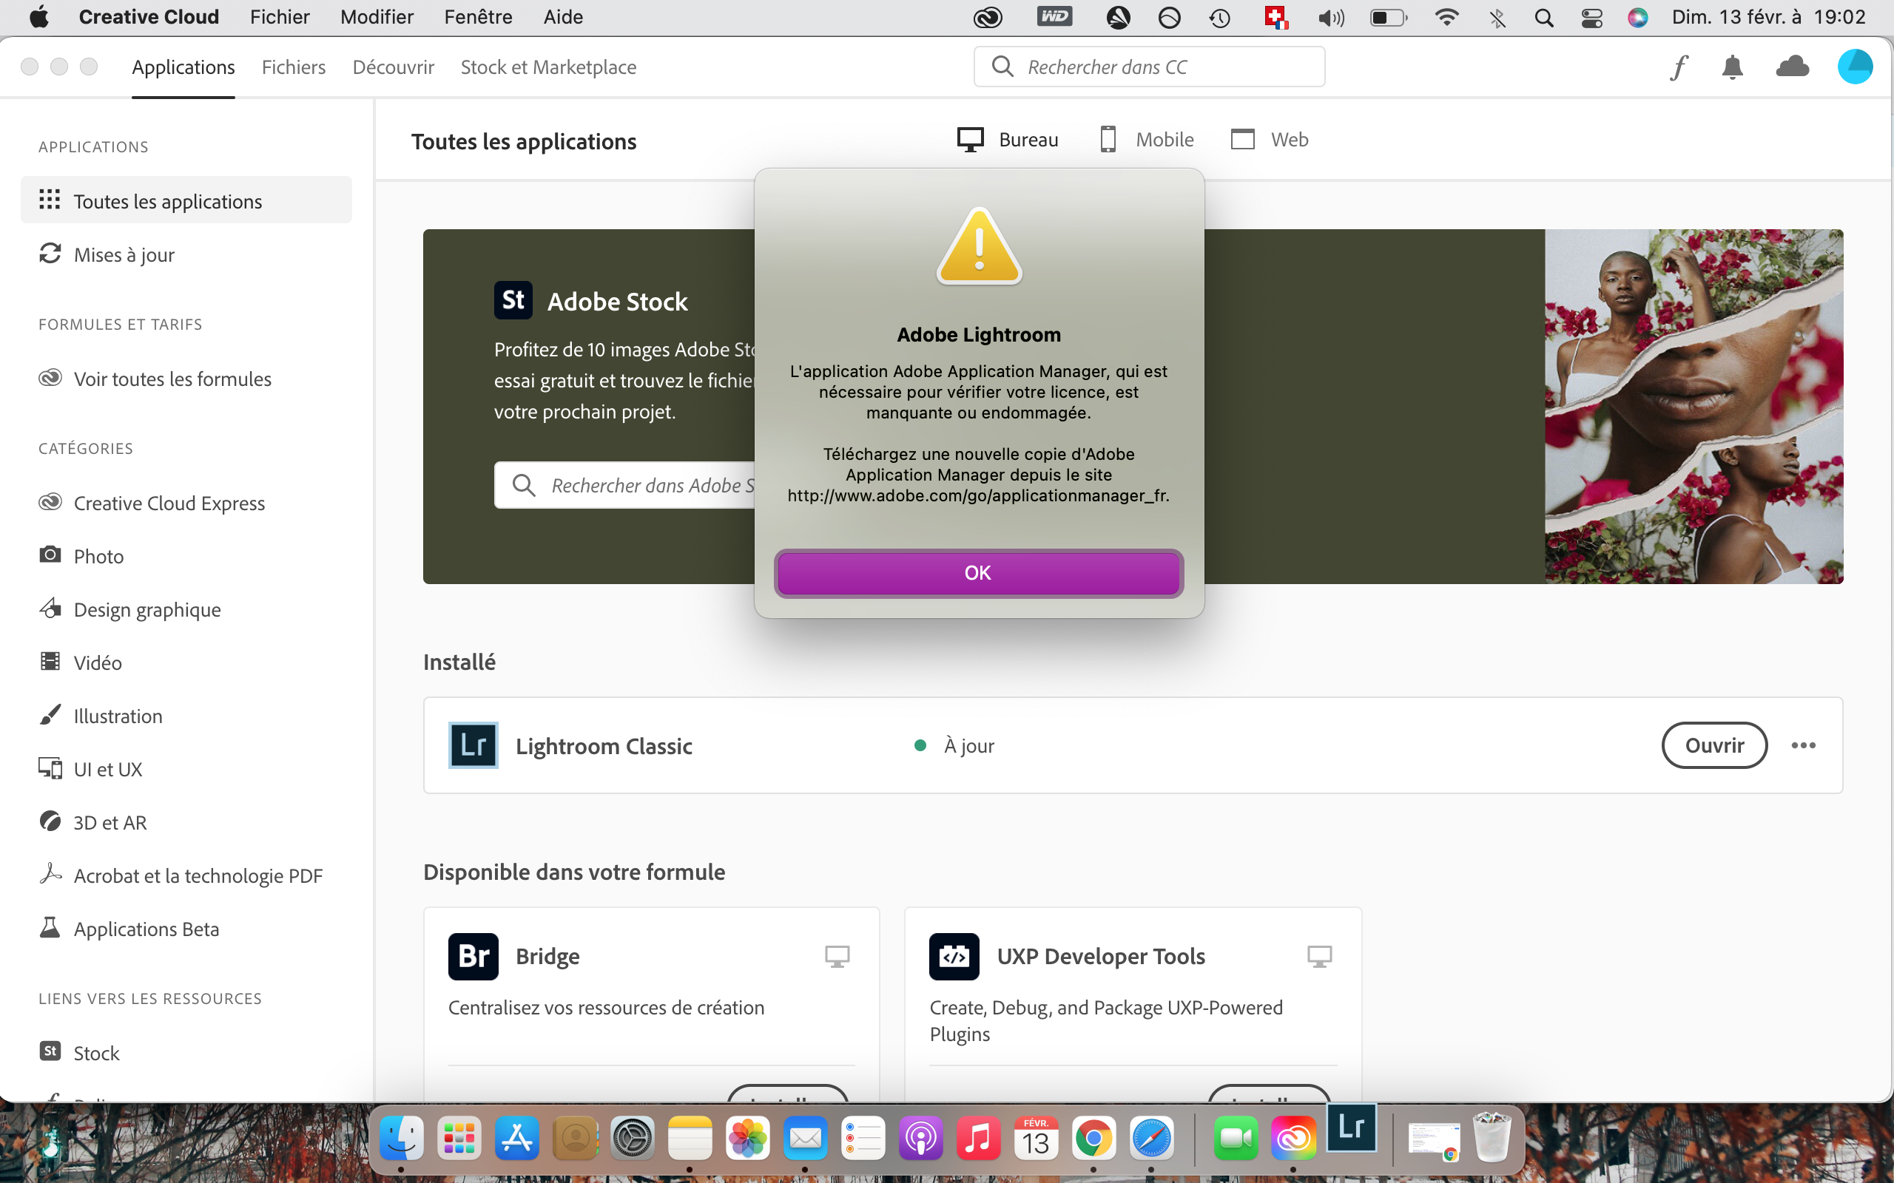The width and height of the screenshot is (1894, 1183).
Task: Open the 3D et AR category
Action: coord(109,821)
